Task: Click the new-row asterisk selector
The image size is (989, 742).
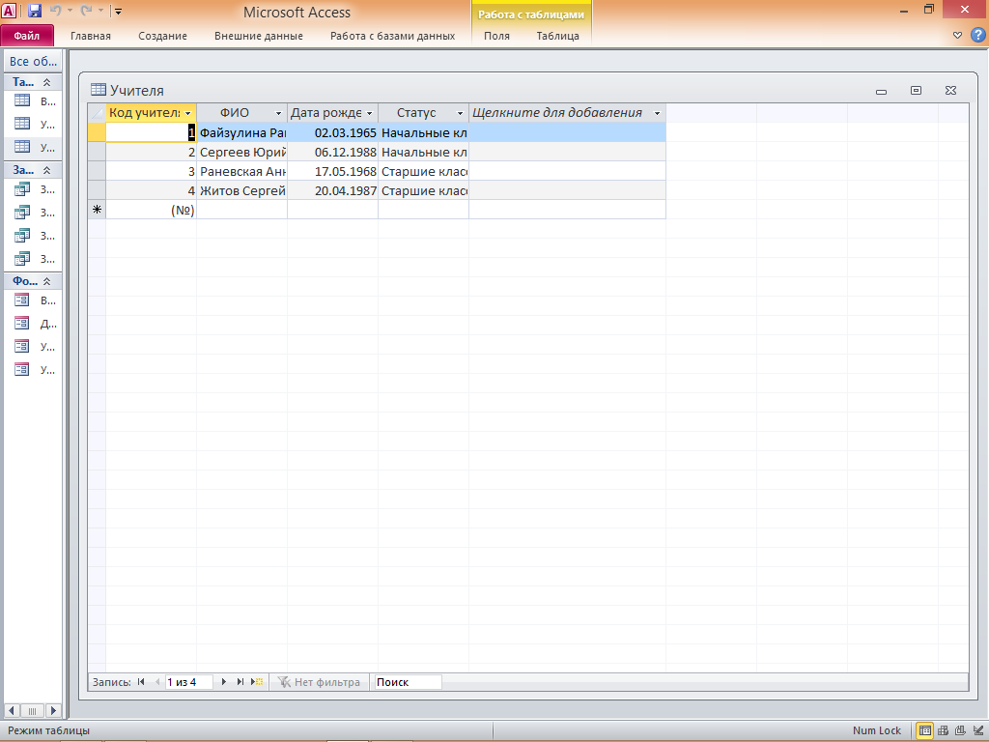Action: click(97, 210)
